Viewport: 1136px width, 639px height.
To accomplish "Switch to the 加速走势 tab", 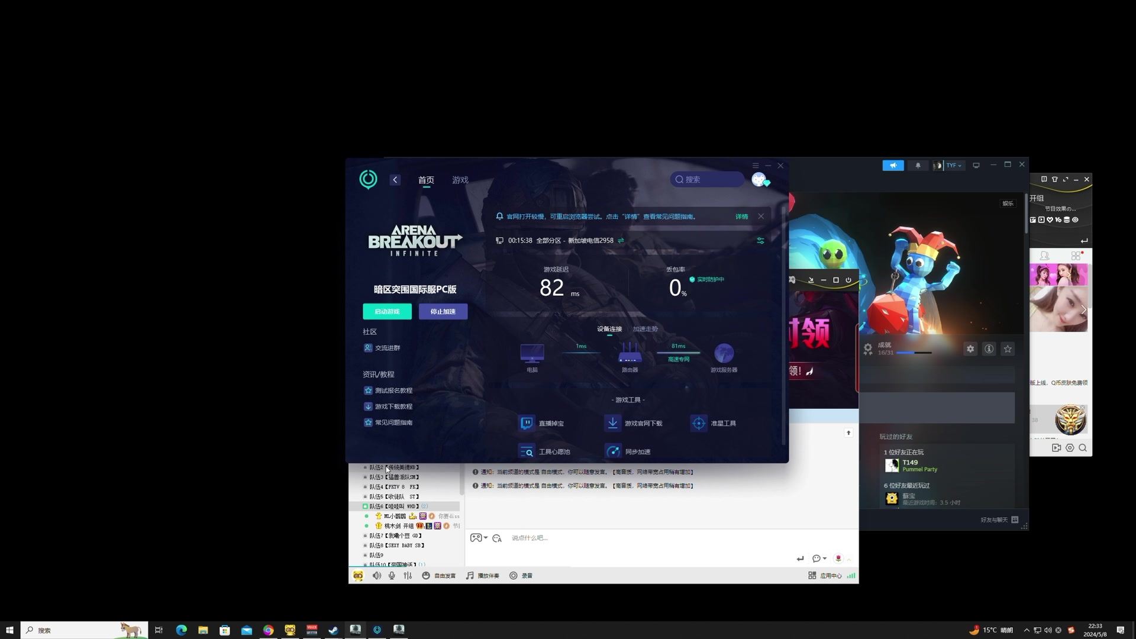I will coord(645,329).
